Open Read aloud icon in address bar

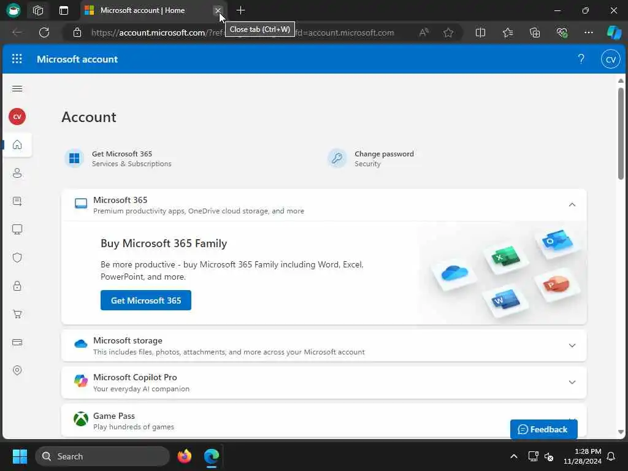point(424,33)
